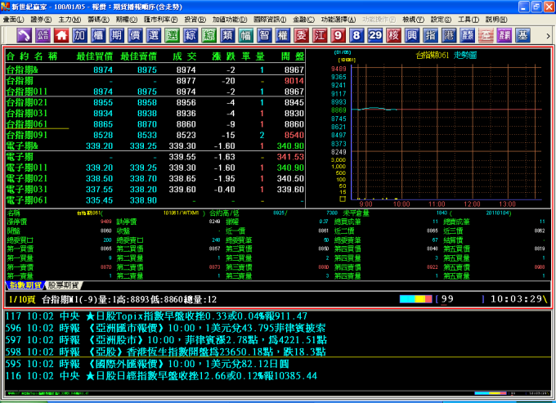Viewport: 556px width, 403px height.
Task: Select the 台指期& contract row
Action: (155, 69)
